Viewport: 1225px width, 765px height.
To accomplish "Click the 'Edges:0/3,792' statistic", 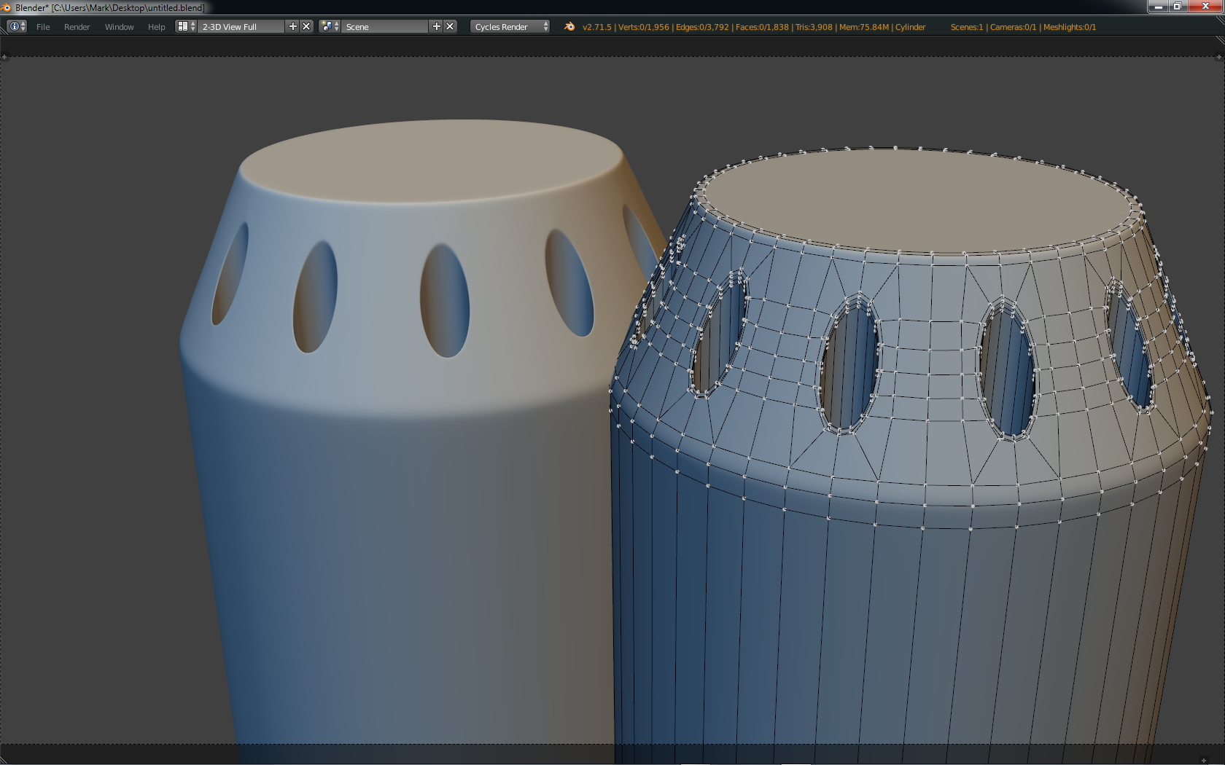I will click(702, 27).
